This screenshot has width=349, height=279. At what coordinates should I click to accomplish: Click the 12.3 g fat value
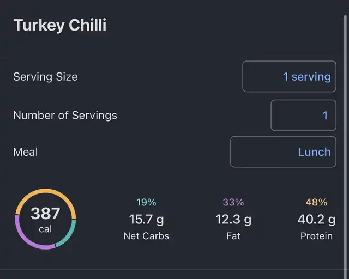[x=233, y=220]
